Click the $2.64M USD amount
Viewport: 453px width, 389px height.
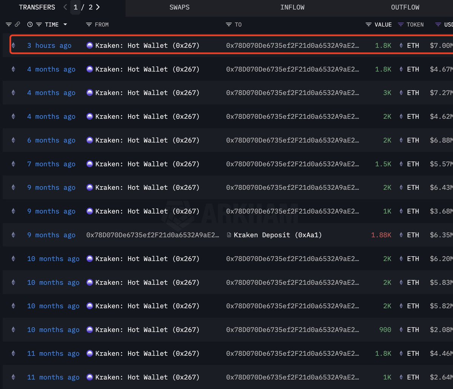(441, 377)
